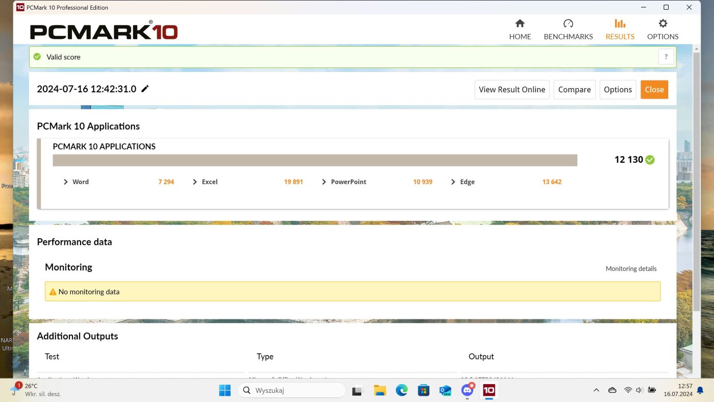Click the Test column header
Image resolution: width=714 pixels, height=402 pixels.
pyautogui.click(x=52, y=356)
